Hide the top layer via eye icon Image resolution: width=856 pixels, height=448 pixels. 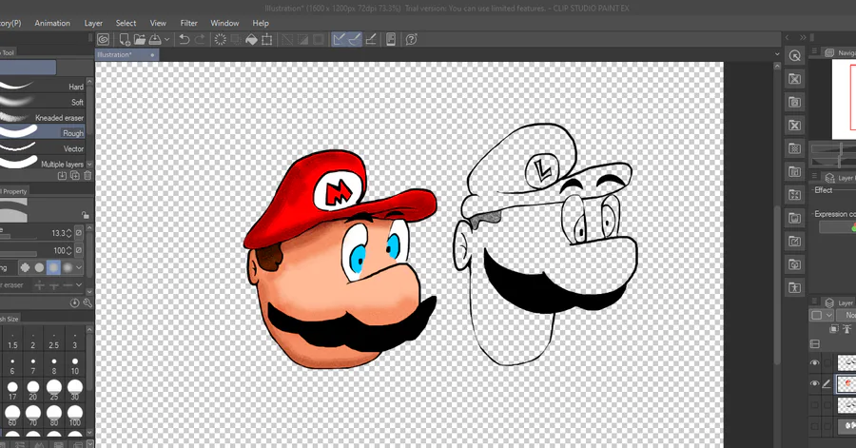814,363
